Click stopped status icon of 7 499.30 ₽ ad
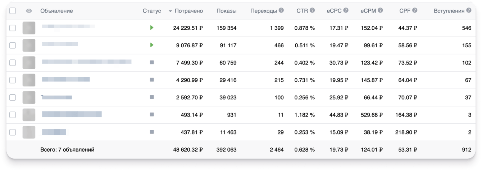 coord(152,62)
